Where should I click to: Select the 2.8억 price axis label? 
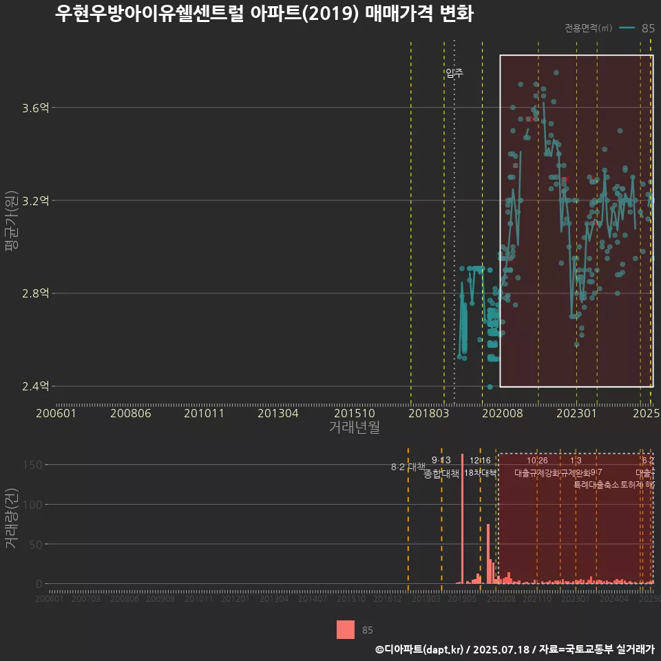(x=35, y=293)
